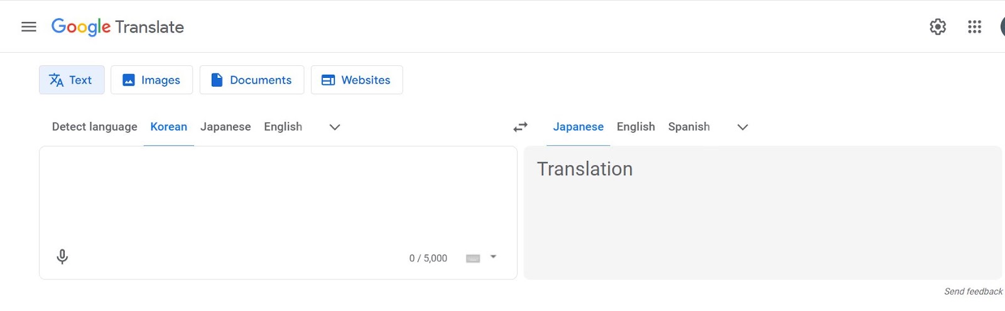Click the Send feedback link
This screenshot has width=1005, height=311.
[973, 292]
